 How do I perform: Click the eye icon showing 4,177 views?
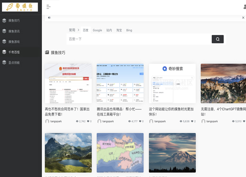click(x=129, y=121)
